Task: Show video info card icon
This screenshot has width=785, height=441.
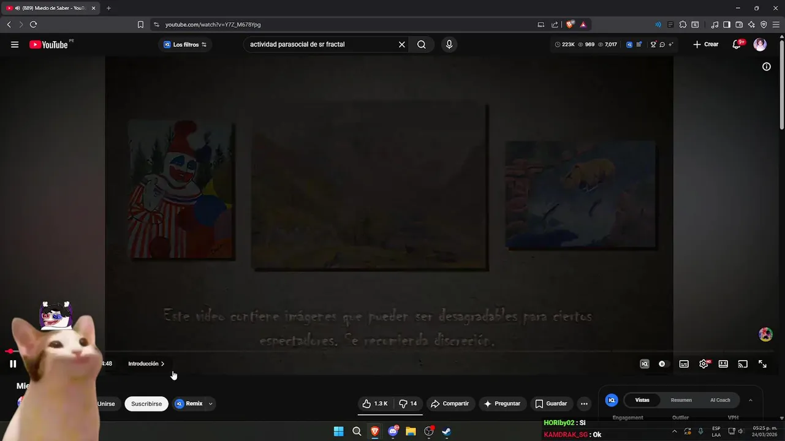Action: coord(767,67)
